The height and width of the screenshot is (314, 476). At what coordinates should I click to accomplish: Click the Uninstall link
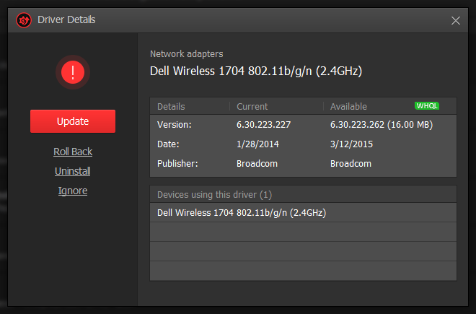[x=73, y=171]
